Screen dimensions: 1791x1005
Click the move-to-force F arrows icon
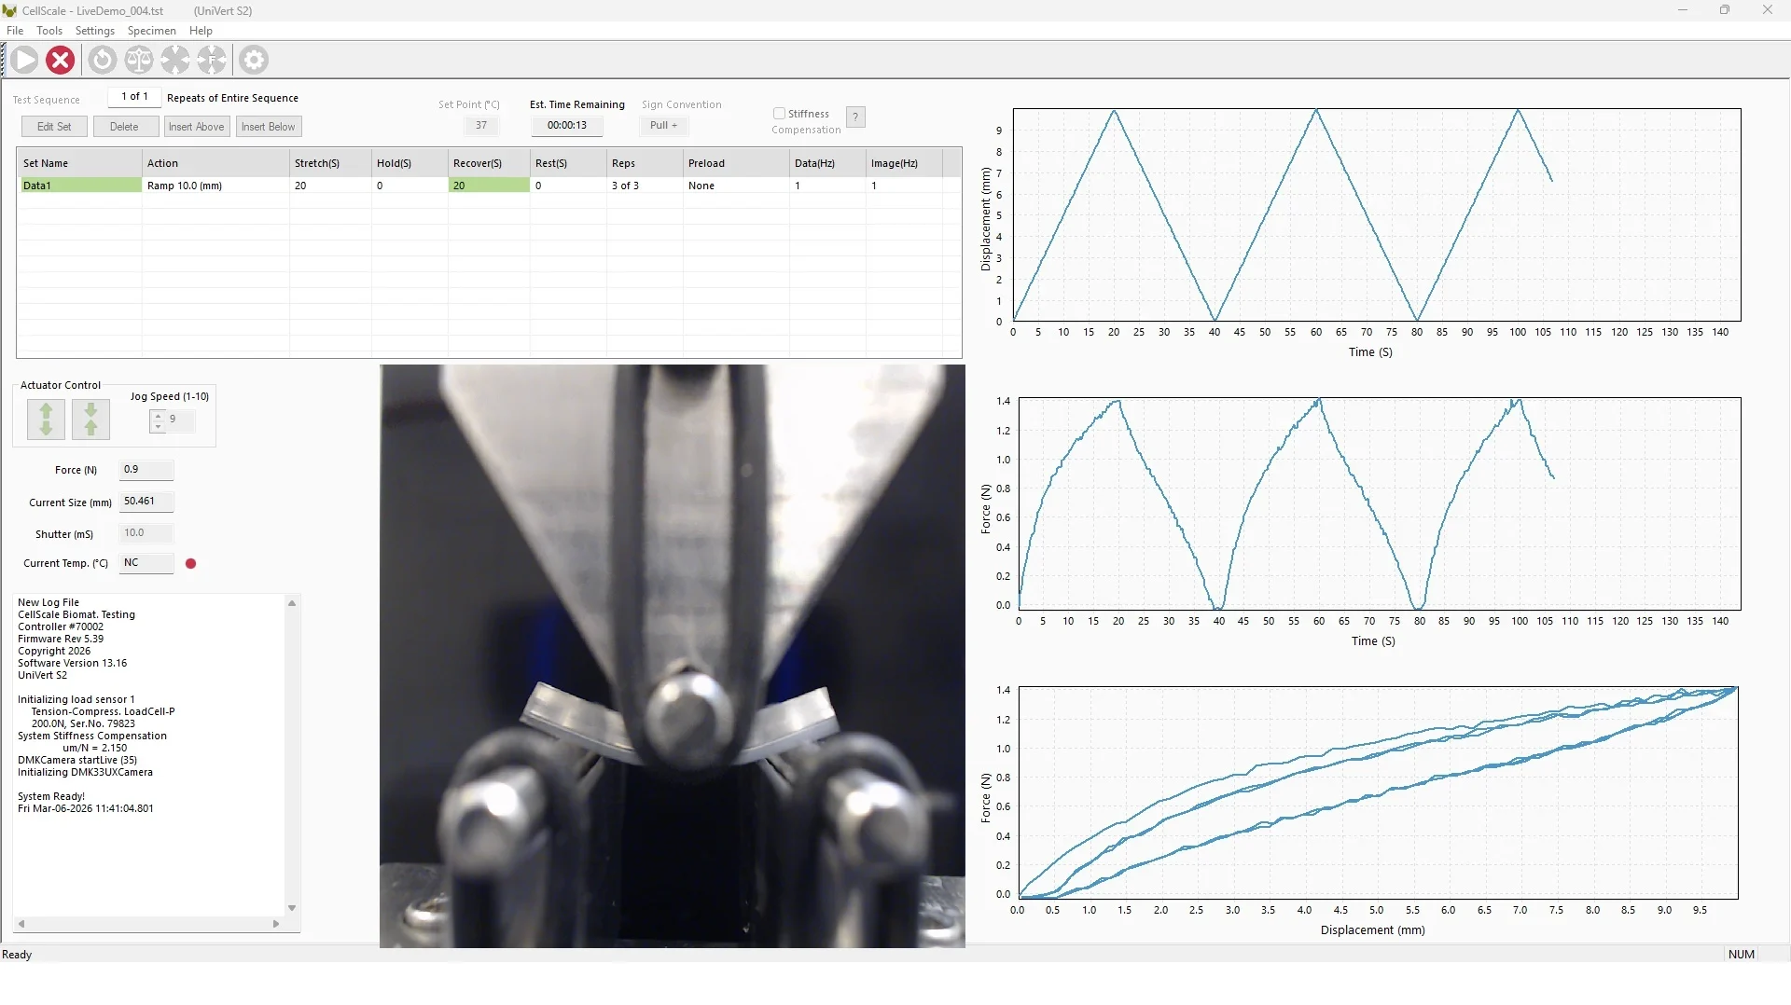[212, 60]
